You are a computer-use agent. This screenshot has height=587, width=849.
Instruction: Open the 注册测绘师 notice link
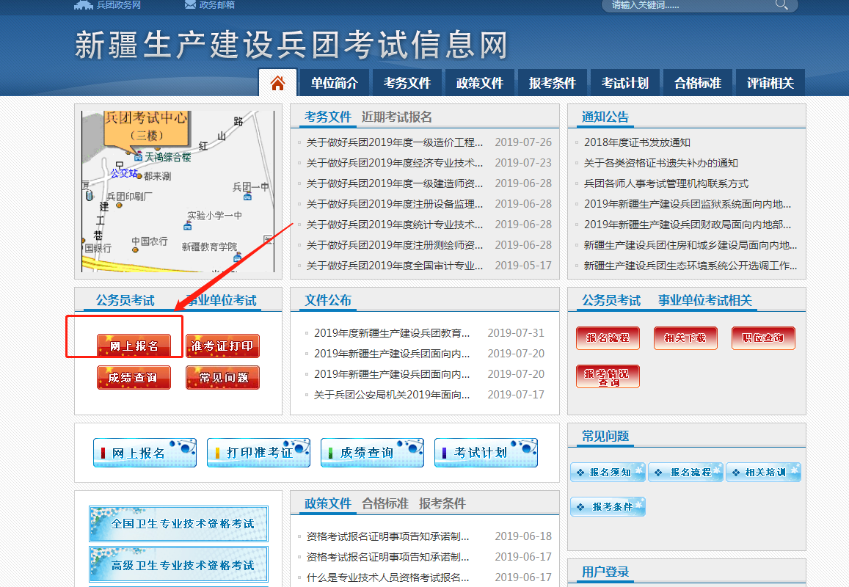click(394, 245)
